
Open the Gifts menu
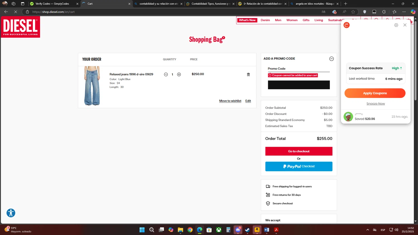click(x=306, y=20)
